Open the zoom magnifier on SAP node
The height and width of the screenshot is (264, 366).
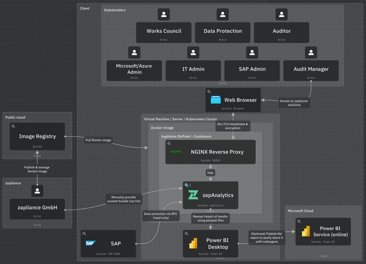pyautogui.click(x=84, y=233)
